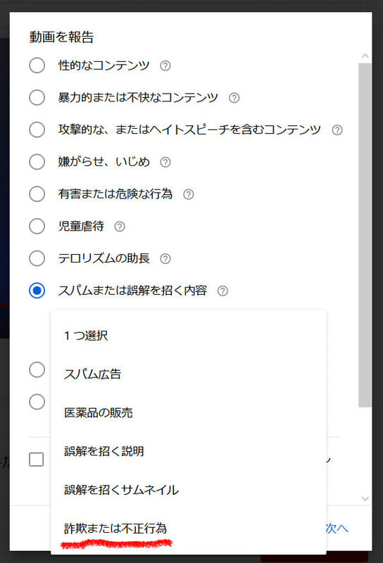Screen dimensions: 383x563
Task: Pick 医薬品の販売 in the dropdown
Action: coord(189,412)
